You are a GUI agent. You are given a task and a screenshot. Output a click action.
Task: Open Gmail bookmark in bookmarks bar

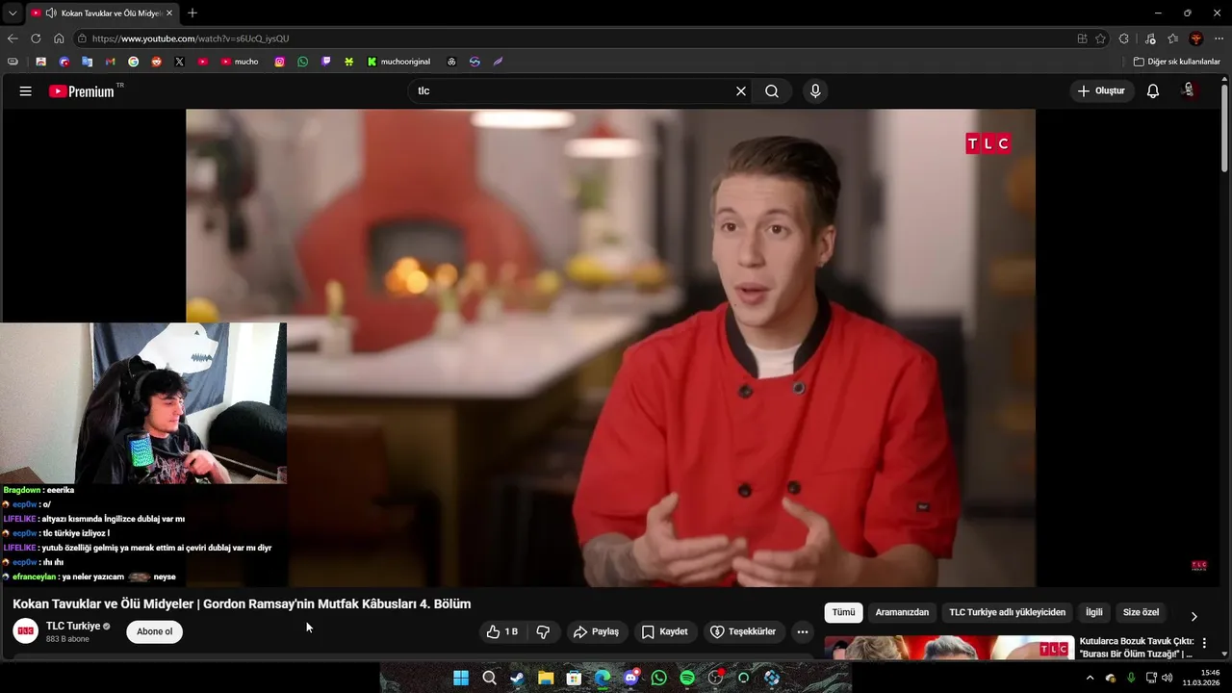coord(110,62)
